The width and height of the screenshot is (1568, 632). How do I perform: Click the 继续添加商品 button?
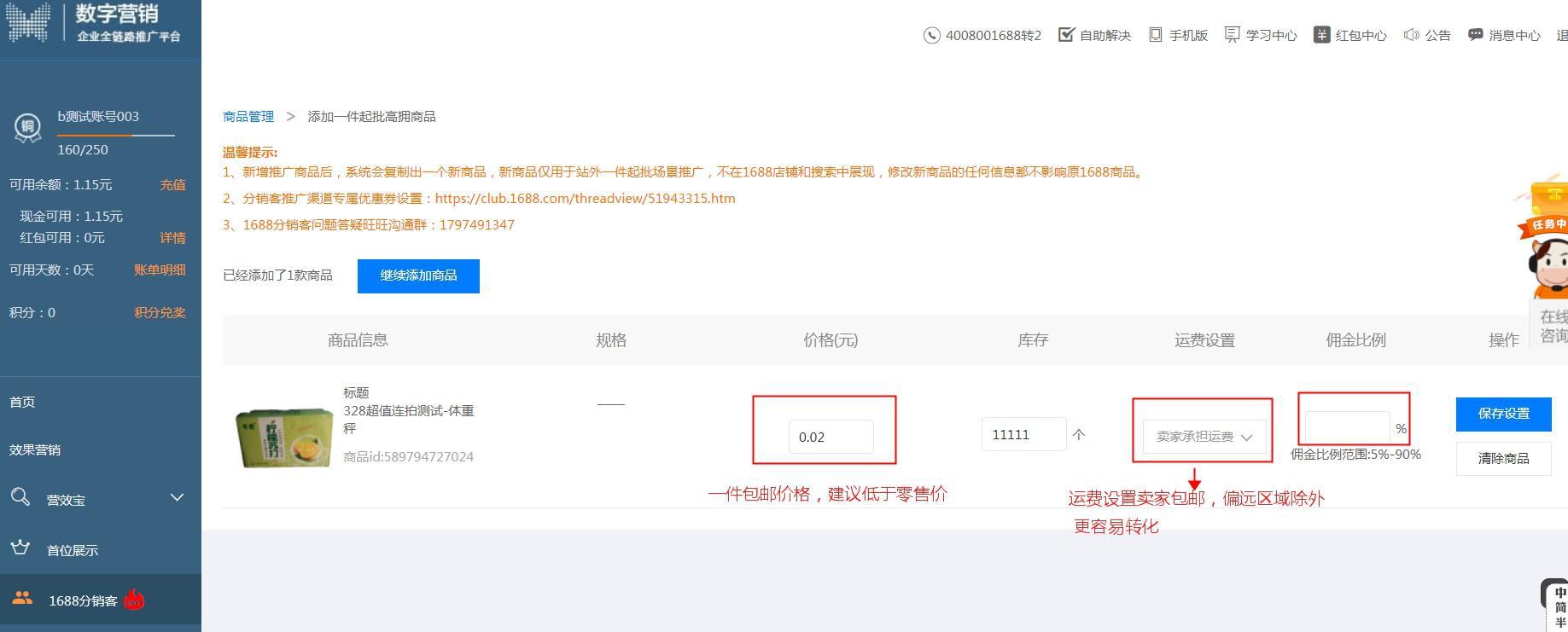418,275
